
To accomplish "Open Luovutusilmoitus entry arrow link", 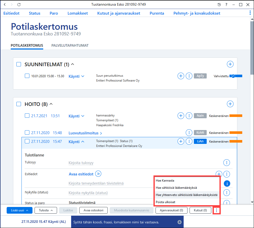I will 85,133.
